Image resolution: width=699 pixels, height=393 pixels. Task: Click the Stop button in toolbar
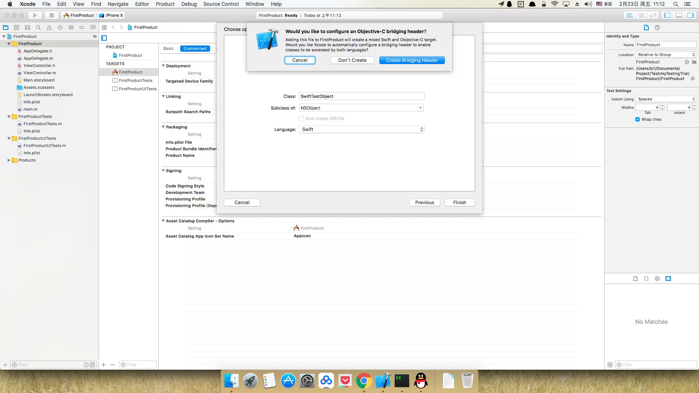pos(51,15)
